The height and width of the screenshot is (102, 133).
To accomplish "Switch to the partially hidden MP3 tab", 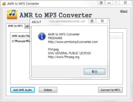I will [x=27, y=26].
